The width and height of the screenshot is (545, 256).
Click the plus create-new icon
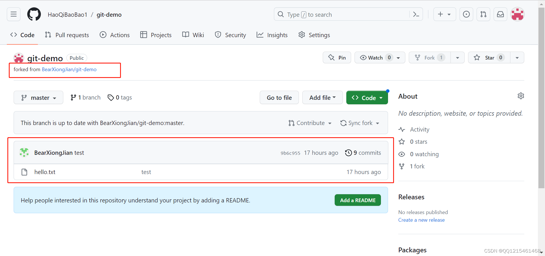coord(440,14)
